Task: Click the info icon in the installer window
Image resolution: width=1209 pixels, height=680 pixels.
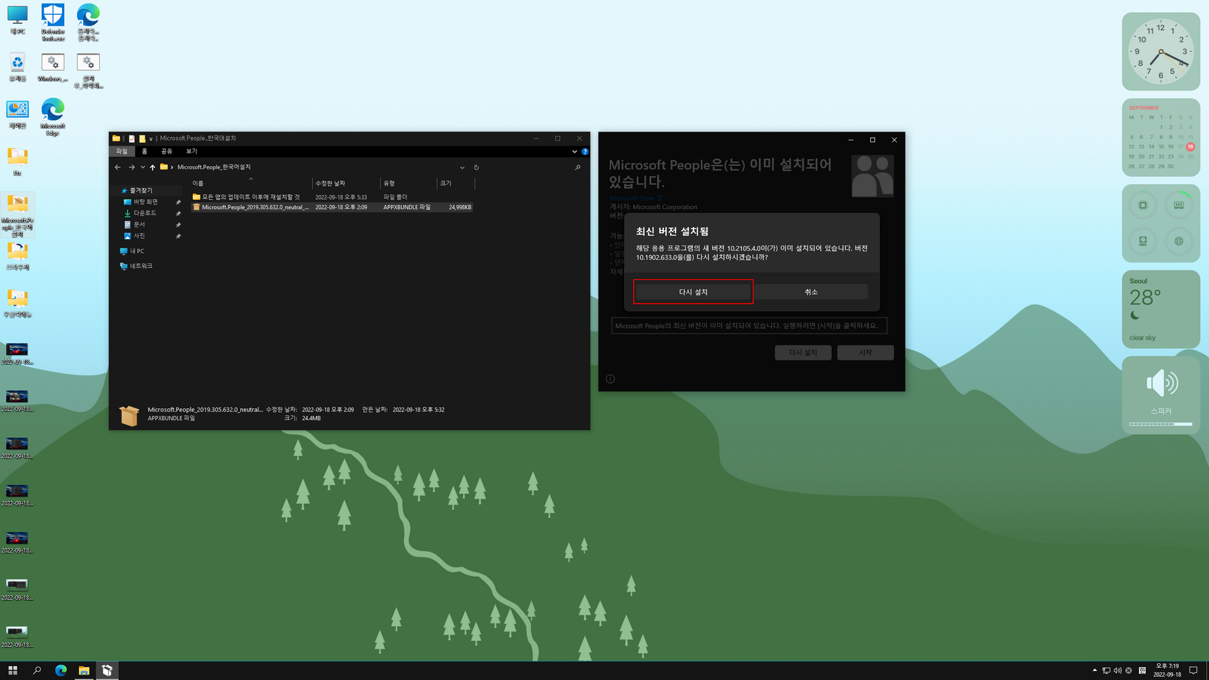Action: 610,379
